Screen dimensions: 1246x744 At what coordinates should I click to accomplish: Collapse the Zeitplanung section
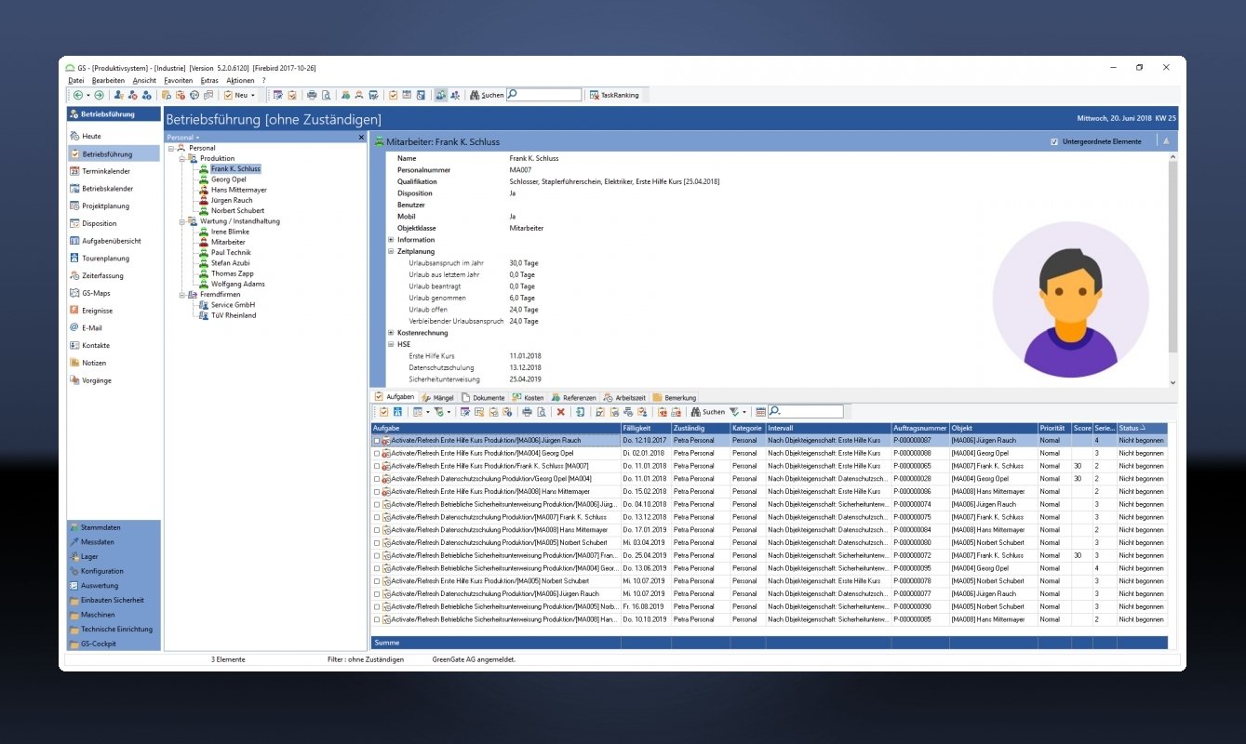(391, 251)
